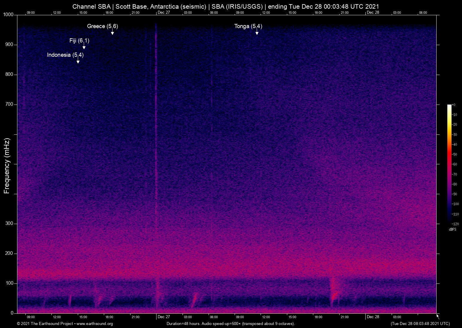Click the Greece (5.6) earthquake marker arrow

113,33
